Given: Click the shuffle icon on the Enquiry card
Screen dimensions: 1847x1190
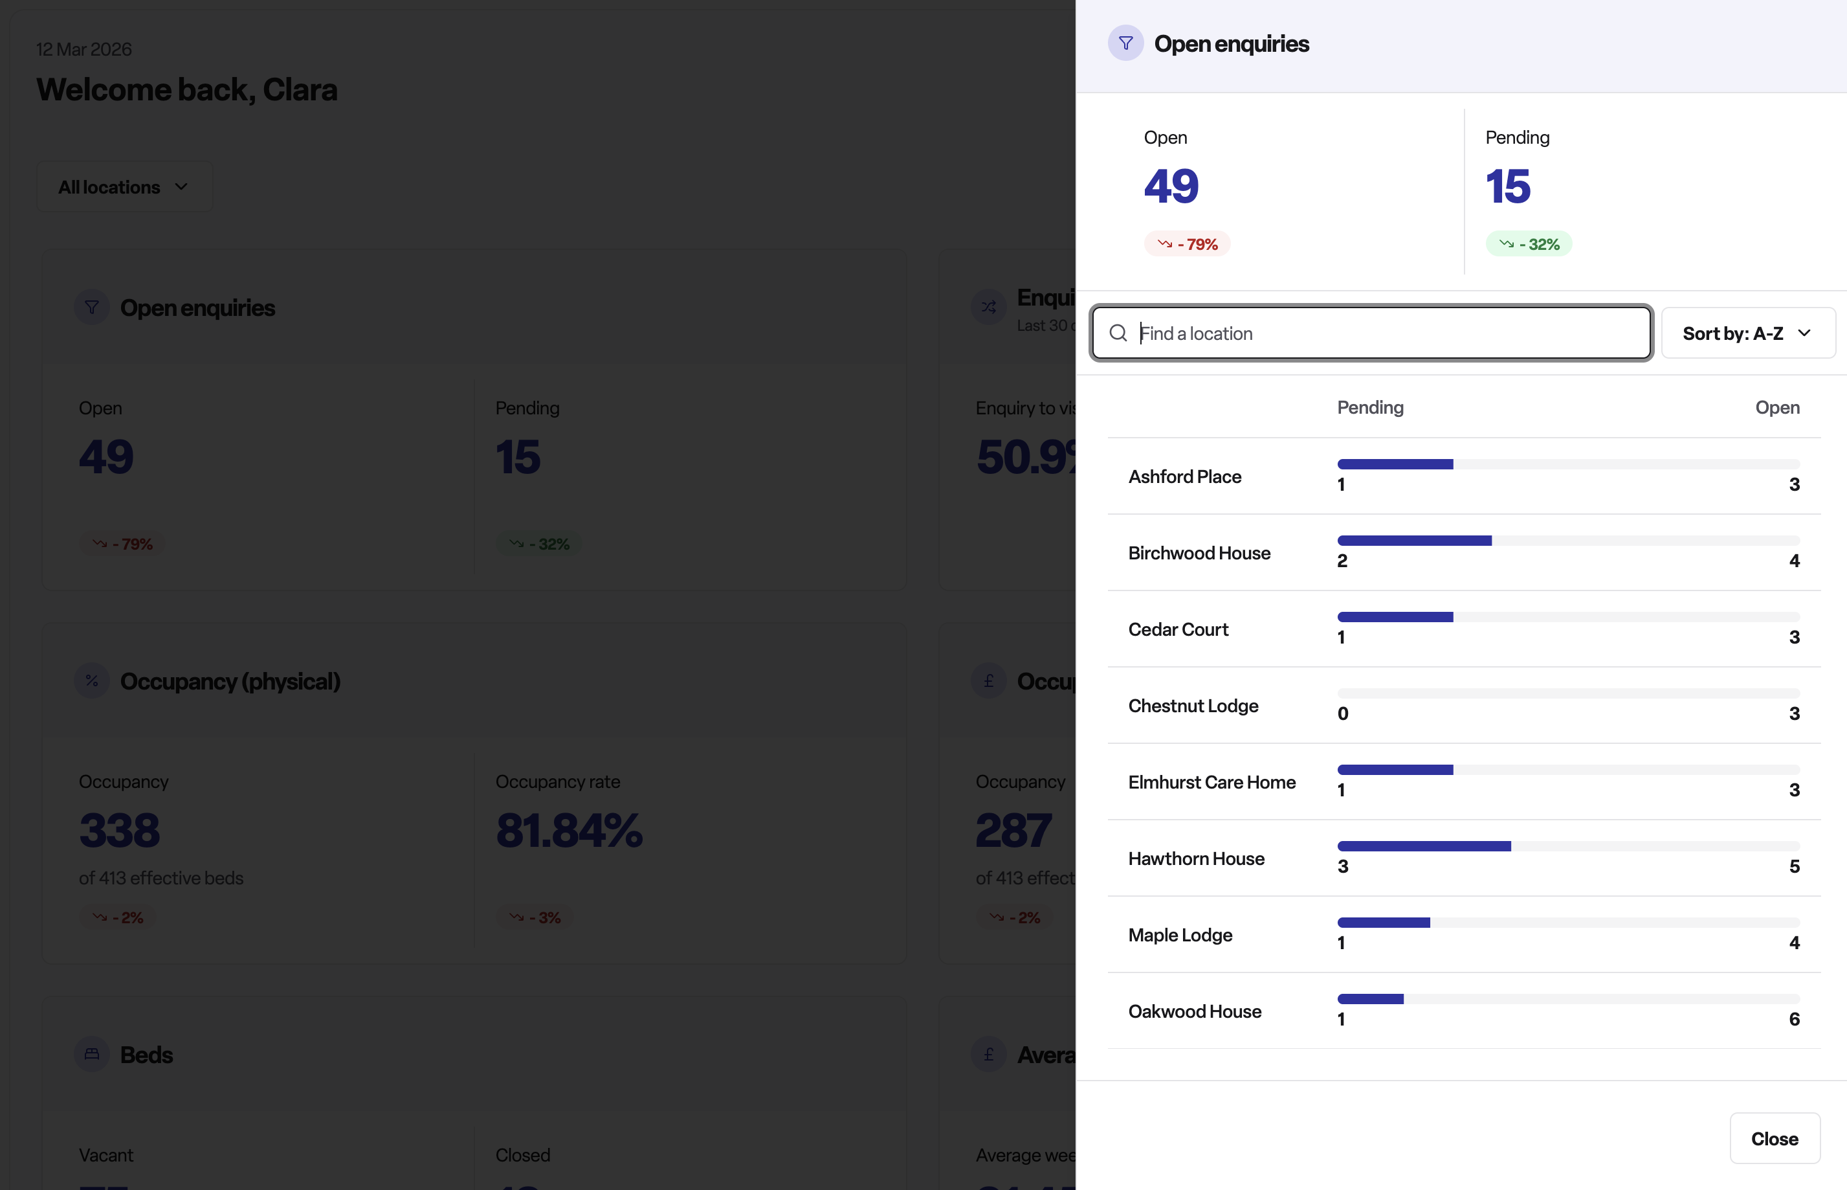Looking at the screenshot, I should (x=988, y=308).
